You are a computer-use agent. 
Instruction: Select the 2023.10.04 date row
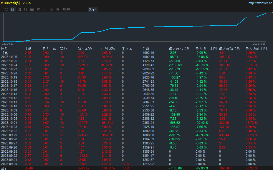pos(9,123)
